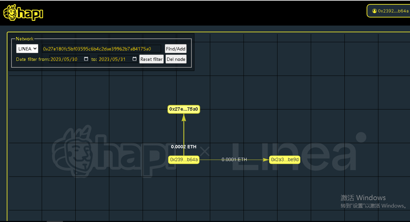Image resolution: width=410 pixels, height=222 pixels.
Task: Click the address input containing 0x27e180fc...
Action: pyautogui.click(x=101, y=48)
